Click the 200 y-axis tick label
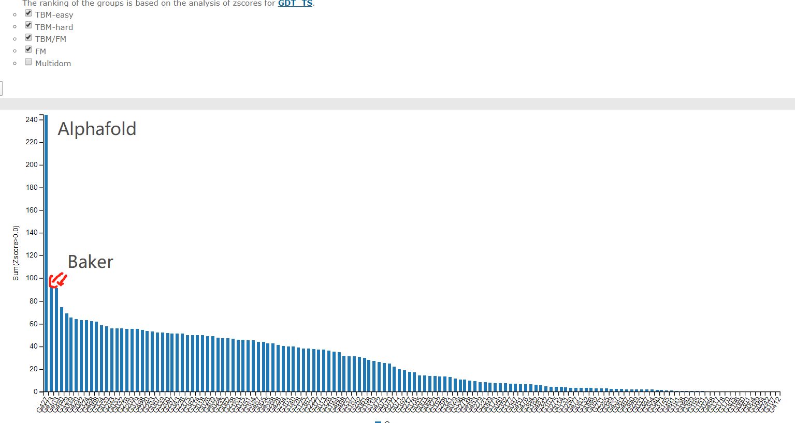 (31, 164)
